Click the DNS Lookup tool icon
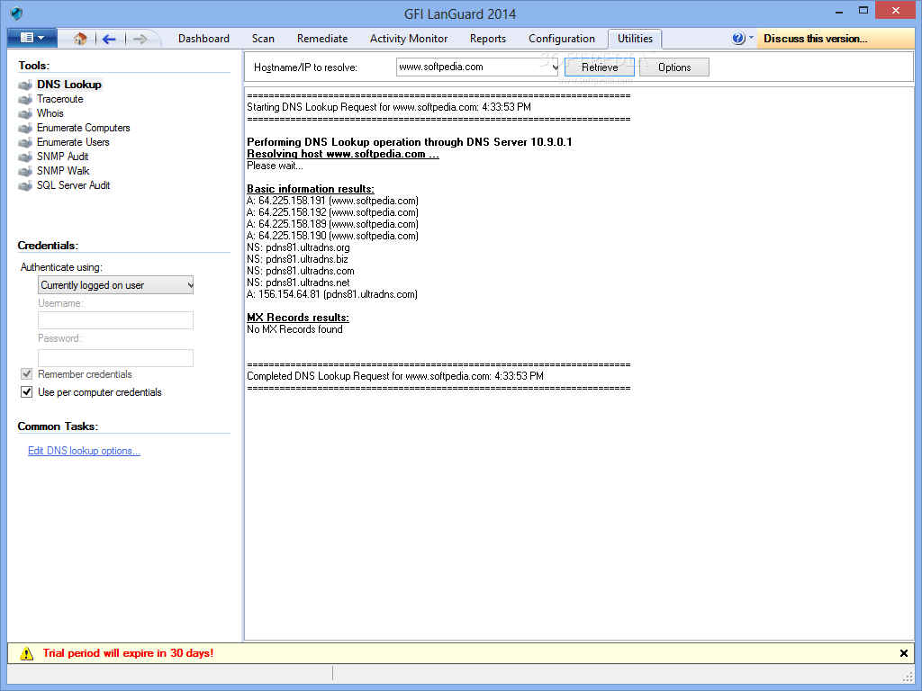922x691 pixels. tap(25, 85)
